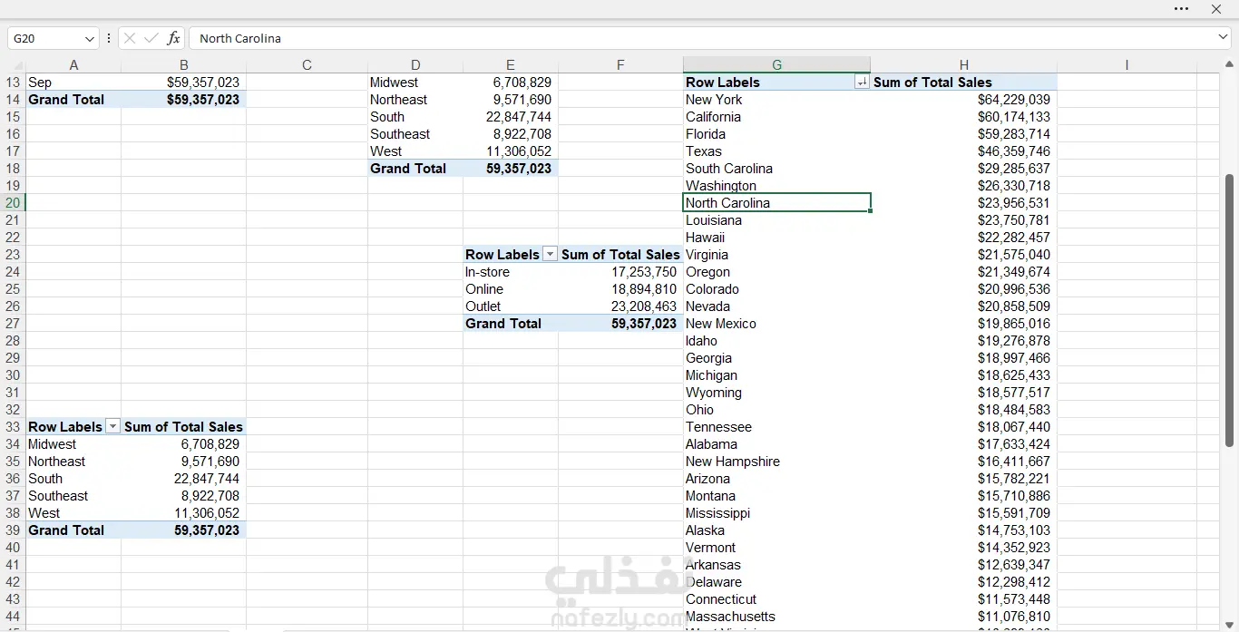This screenshot has width=1239, height=632.
Task: Select the Online row label
Action: [x=511, y=289]
